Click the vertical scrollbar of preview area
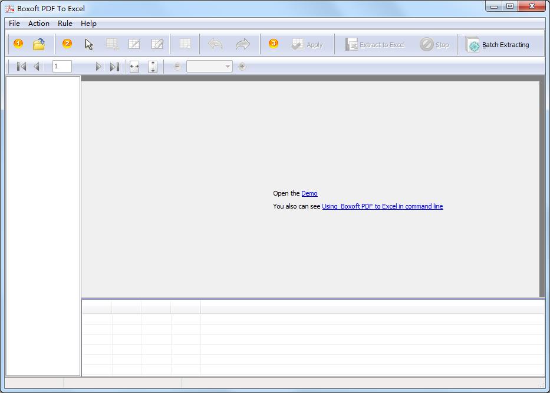550x393 pixels. 542,187
